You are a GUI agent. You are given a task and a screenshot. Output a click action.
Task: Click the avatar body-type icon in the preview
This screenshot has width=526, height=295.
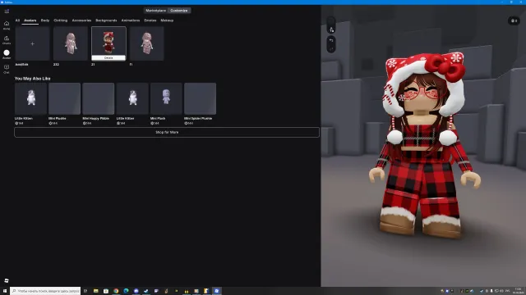coord(331,29)
